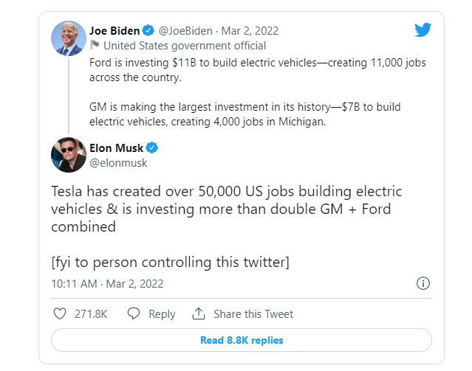472x371 pixels.
Task: Click the Reply text label
Action: 162,313
